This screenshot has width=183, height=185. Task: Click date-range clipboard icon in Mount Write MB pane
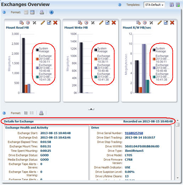point(80,22)
